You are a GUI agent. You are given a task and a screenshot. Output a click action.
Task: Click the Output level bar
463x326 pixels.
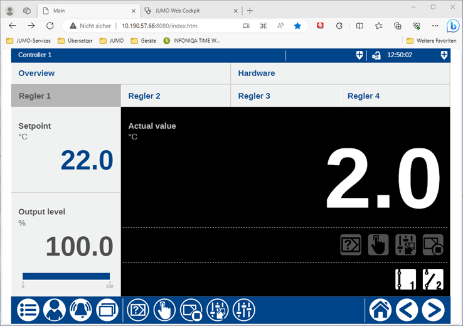(67, 276)
